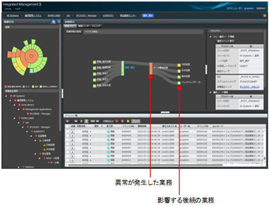
Task: Go to JP1/AJS3 - Manager in breadcrumb
Action: pos(86,15)
